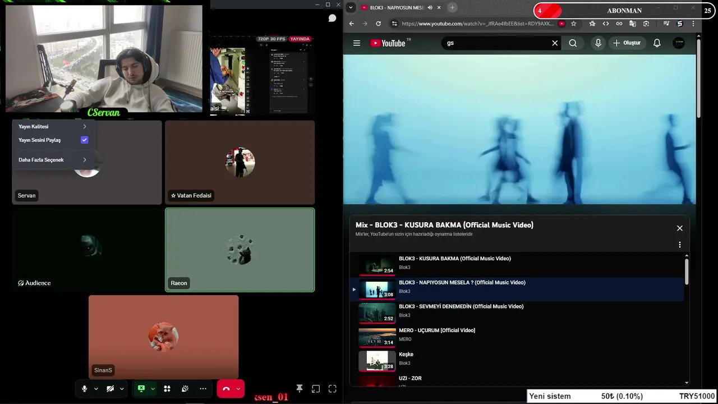Screen dimensions: 718x404
Task: Mute the tab using its speaker icon
Action: [430, 8]
